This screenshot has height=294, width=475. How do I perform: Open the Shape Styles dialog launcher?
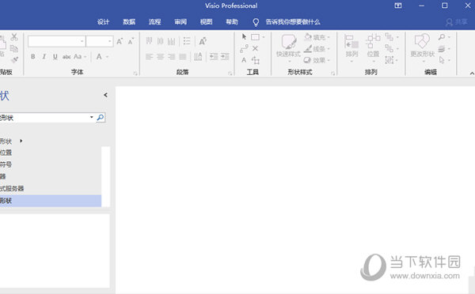pos(332,73)
